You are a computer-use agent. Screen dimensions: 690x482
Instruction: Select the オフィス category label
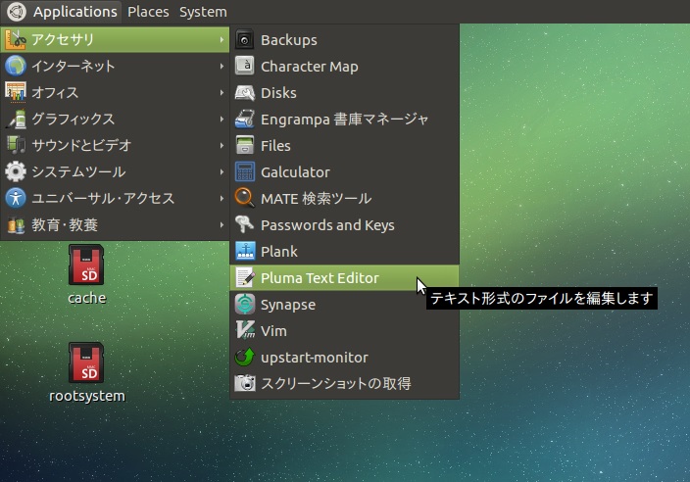tap(55, 92)
